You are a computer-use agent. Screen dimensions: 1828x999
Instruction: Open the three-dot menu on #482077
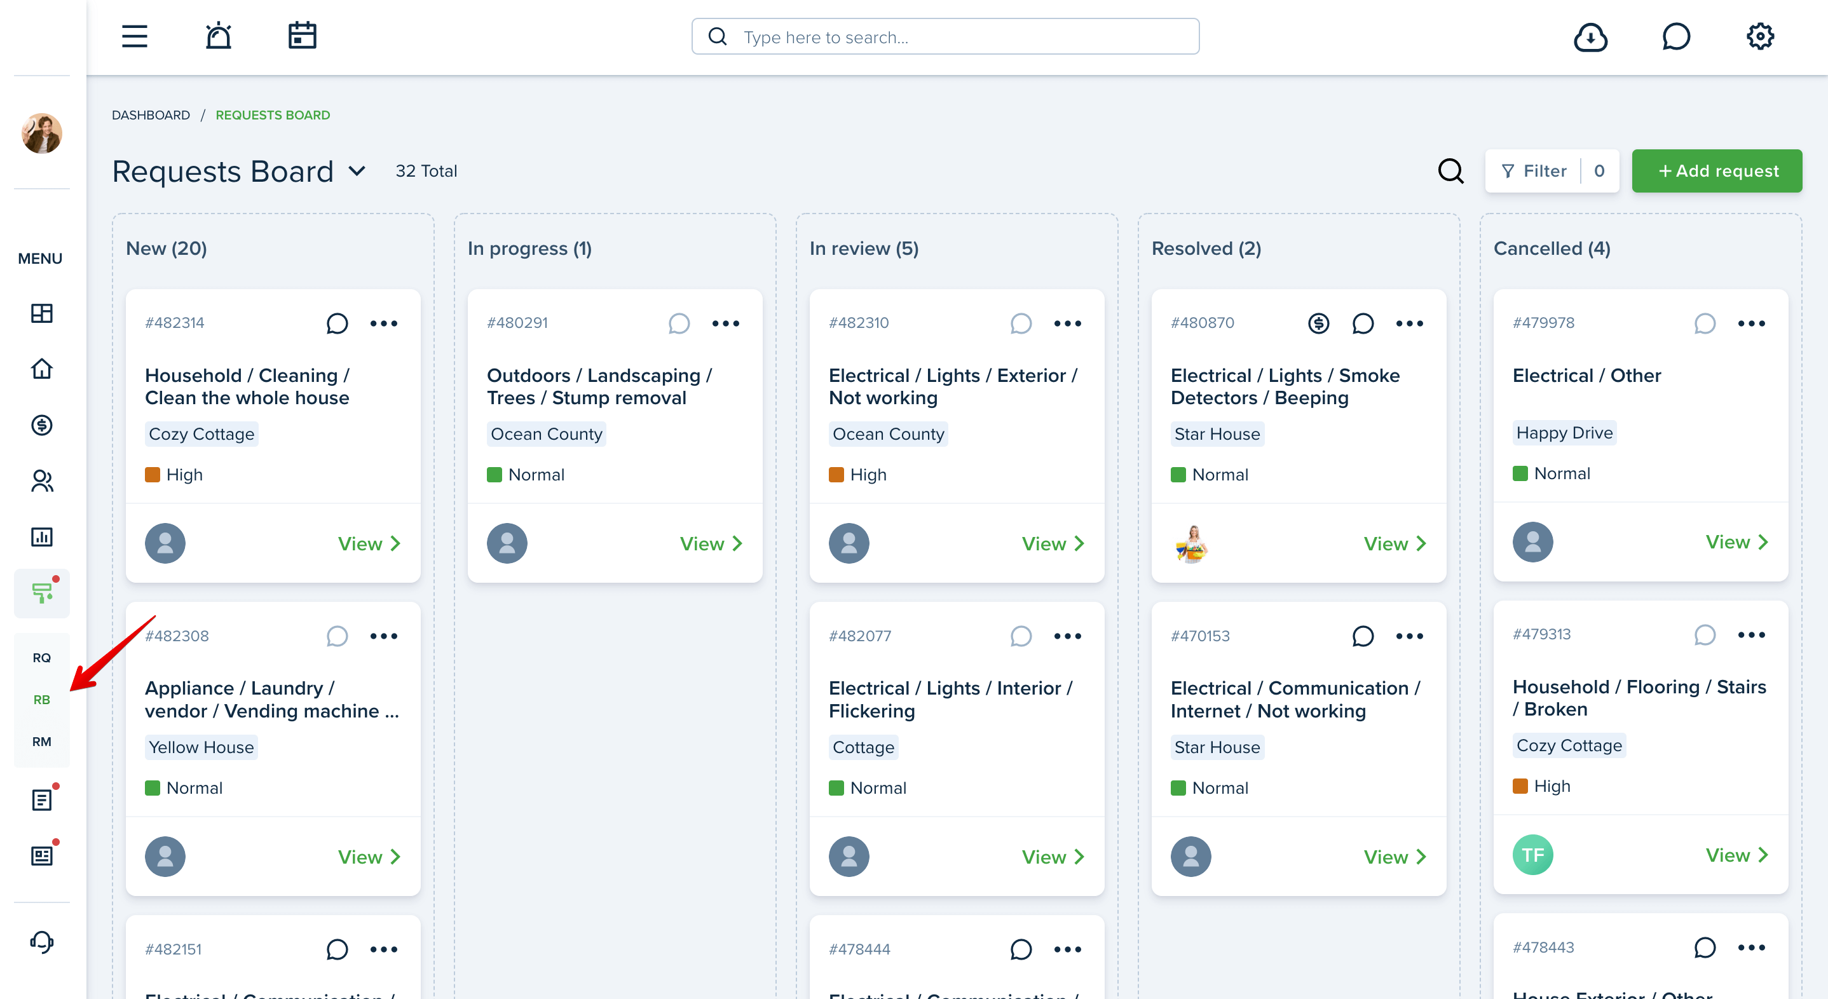[1067, 636]
